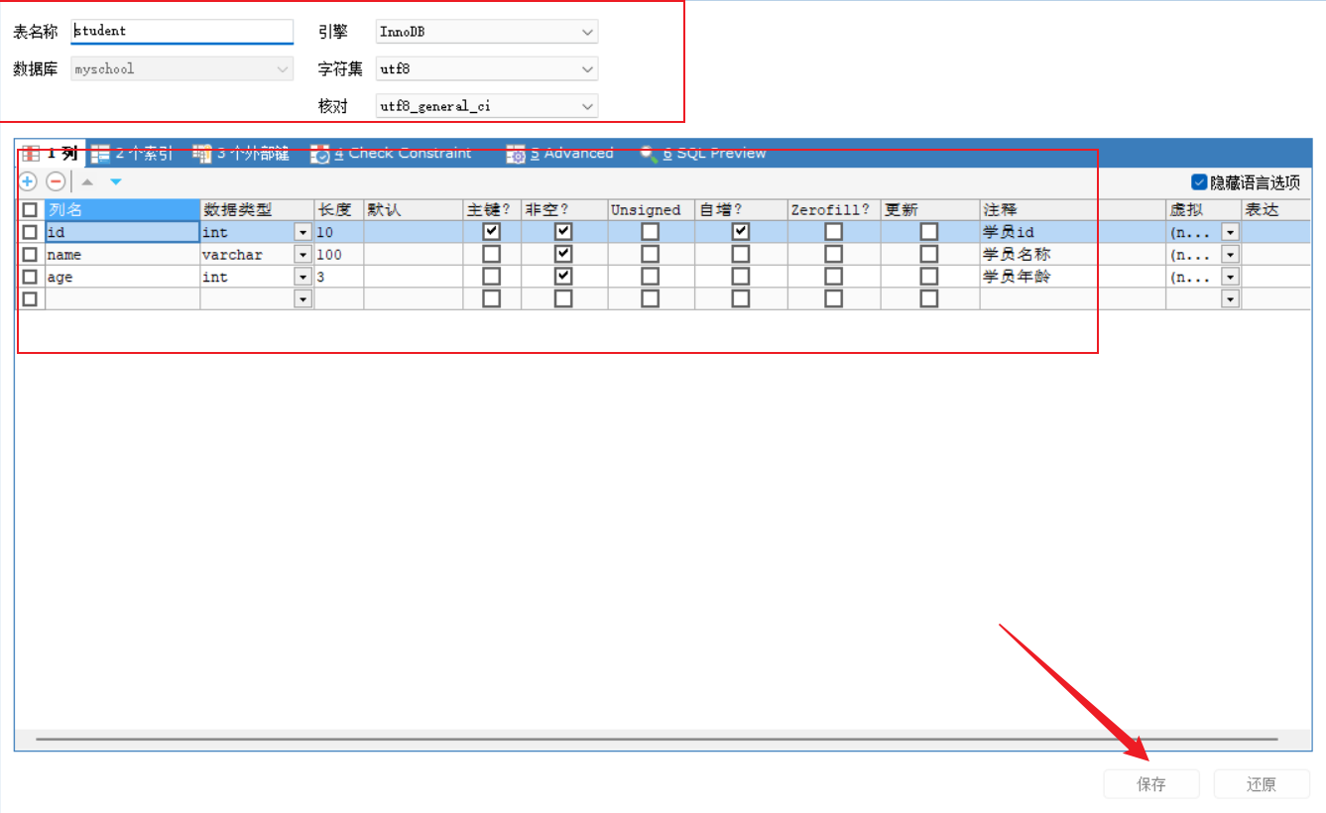Viewport: 1326px width, 813px height.
Task: Enable Unsigned checkbox for id row
Action: (650, 231)
